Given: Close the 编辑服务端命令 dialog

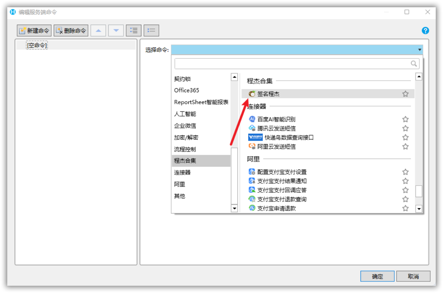Looking at the screenshot, I should coord(428,12).
